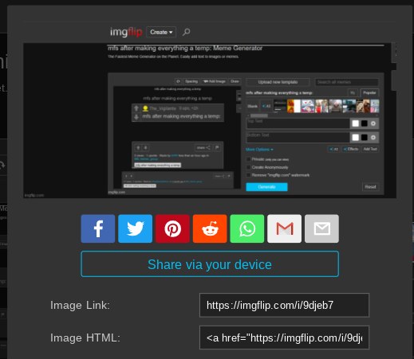Switch to the Popular templates tab
Viewport: 414px width, 359px height.
click(369, 93)
